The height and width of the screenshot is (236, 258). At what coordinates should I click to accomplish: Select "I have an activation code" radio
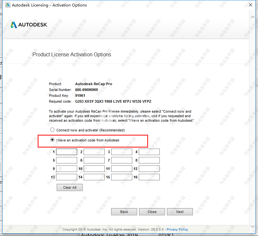click(52, 140)
